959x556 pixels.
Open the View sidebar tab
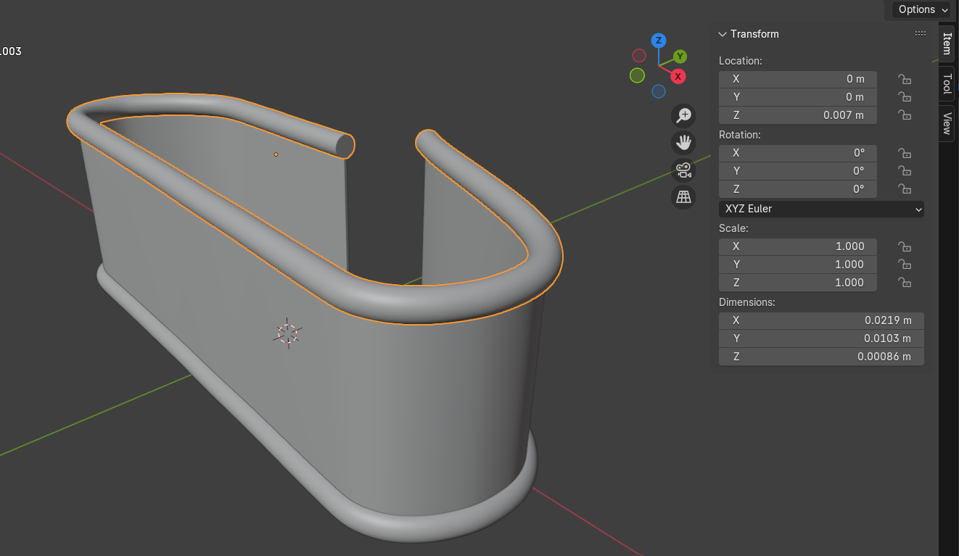947,123
